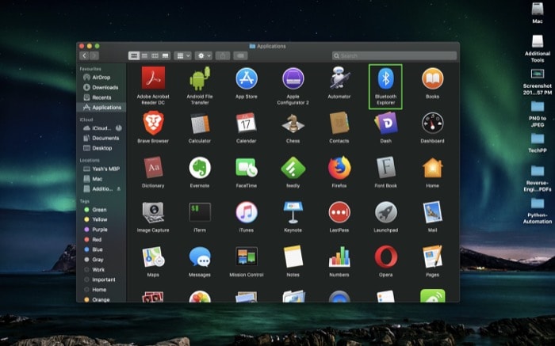Open the gear Action menu

(x=203, y=55)
